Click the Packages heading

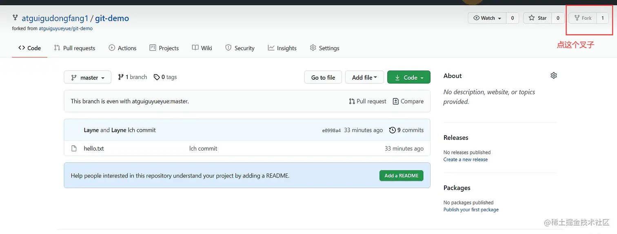coord(457,188)
